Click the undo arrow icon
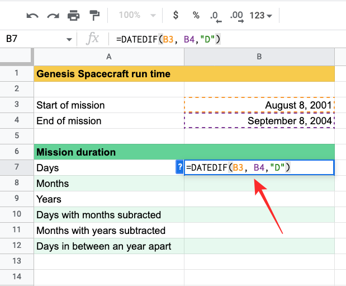This screenshot has height=286, width=346. tap(32, 15)
